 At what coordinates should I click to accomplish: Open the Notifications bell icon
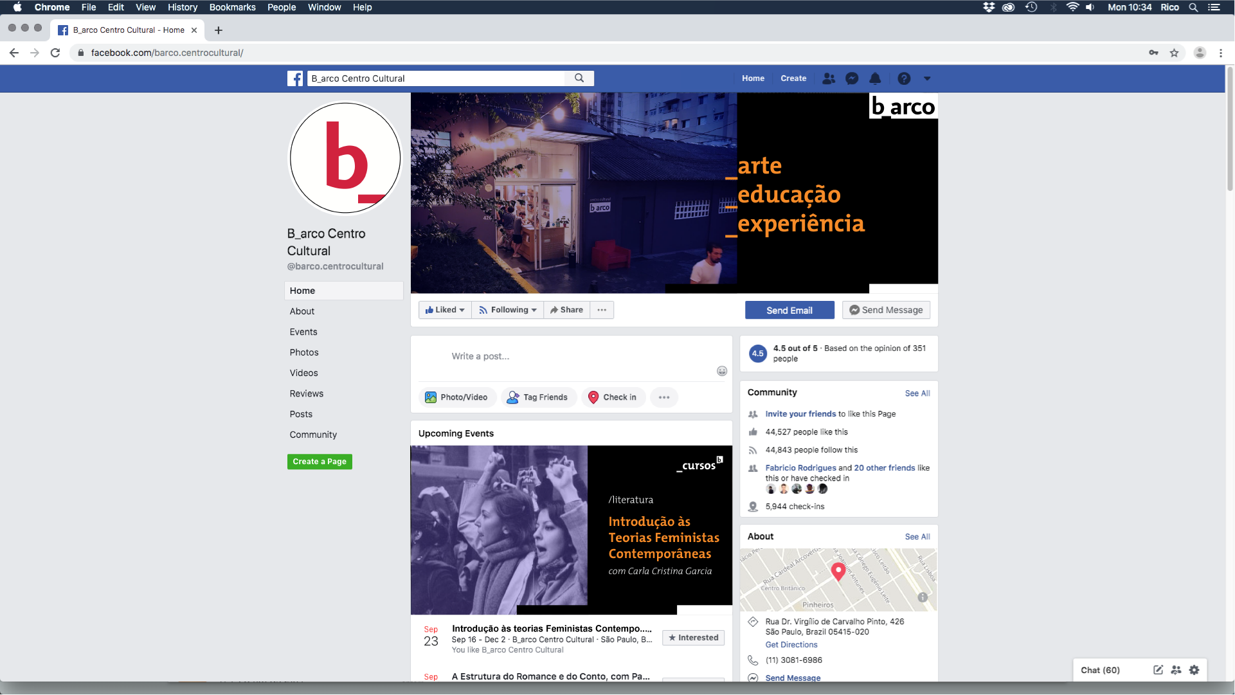(875, 78)
